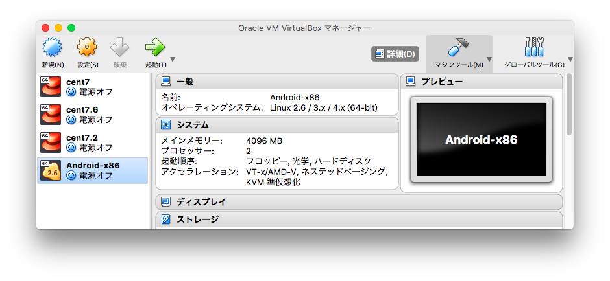
Task: Open マシンツール(M) dropdown arrow
Action: point(489,60)
